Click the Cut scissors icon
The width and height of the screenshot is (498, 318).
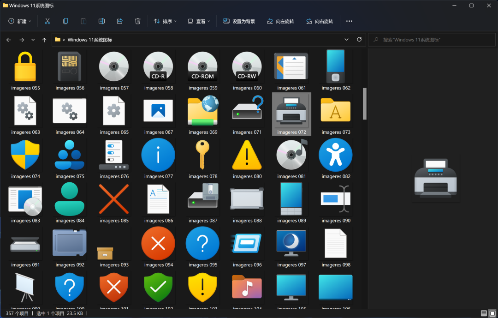(x=47, y=21)
